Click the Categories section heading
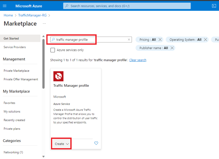Viewport: 219px width, 159px height. (12, 141)
